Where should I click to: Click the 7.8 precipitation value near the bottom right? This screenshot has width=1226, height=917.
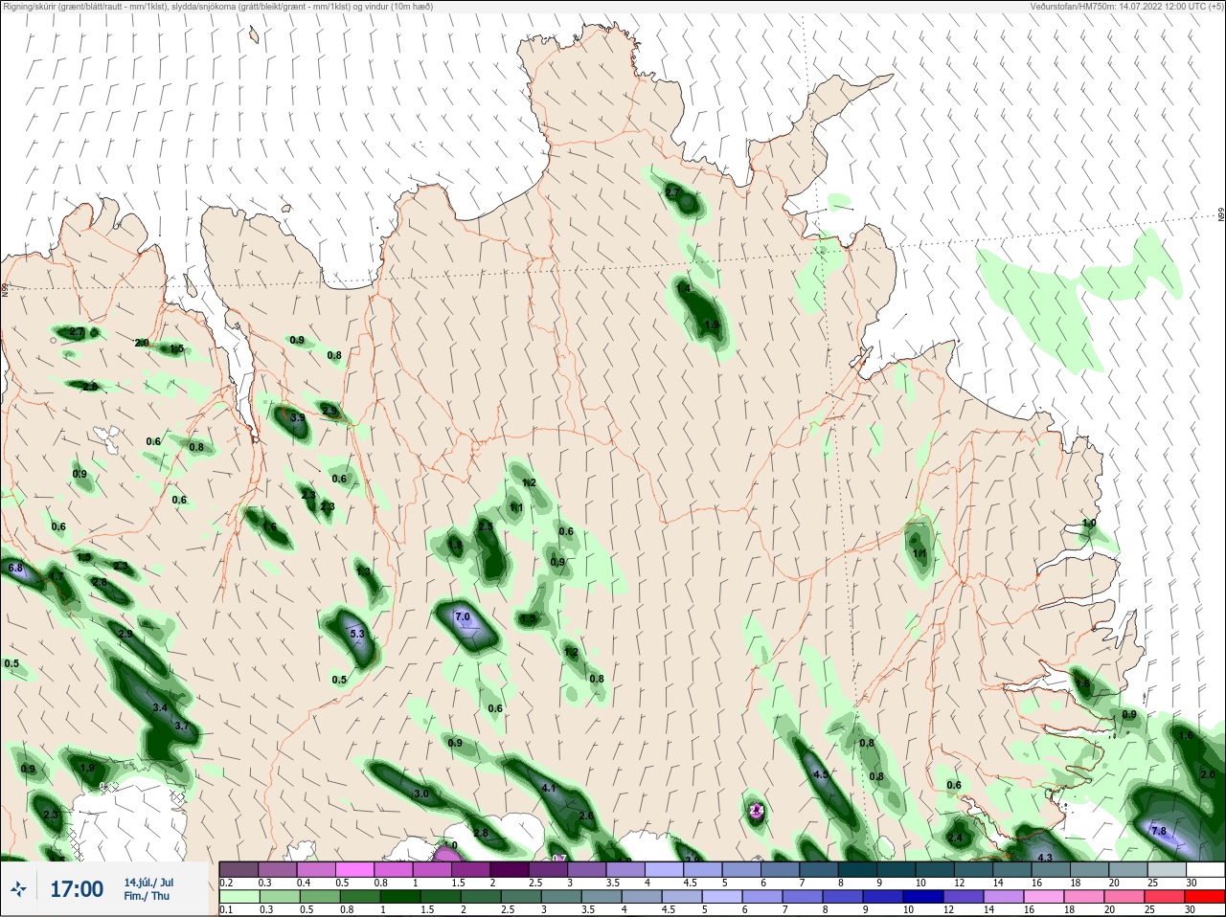point(1158,831)
